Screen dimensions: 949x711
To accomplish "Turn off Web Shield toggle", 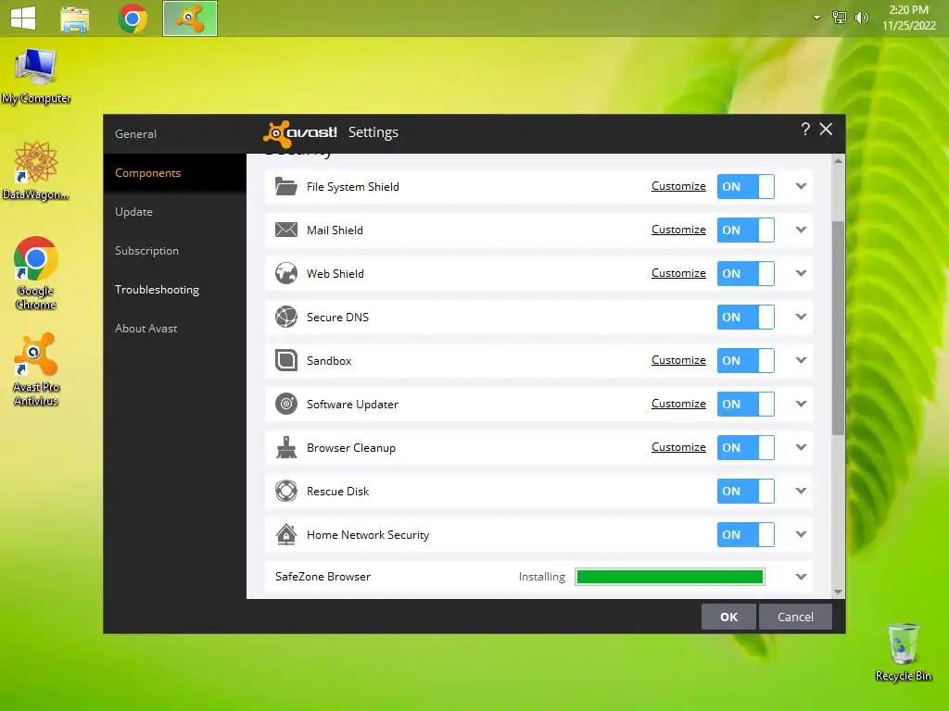I will pyautogui.click(x=746, y=273).
